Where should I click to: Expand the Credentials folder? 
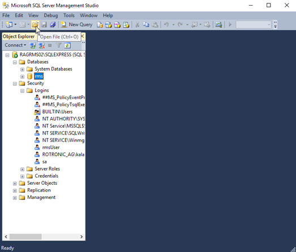pos(22,176)
